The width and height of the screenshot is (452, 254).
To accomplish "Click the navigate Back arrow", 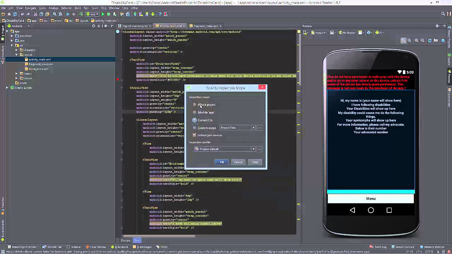I will click(68, 14).
